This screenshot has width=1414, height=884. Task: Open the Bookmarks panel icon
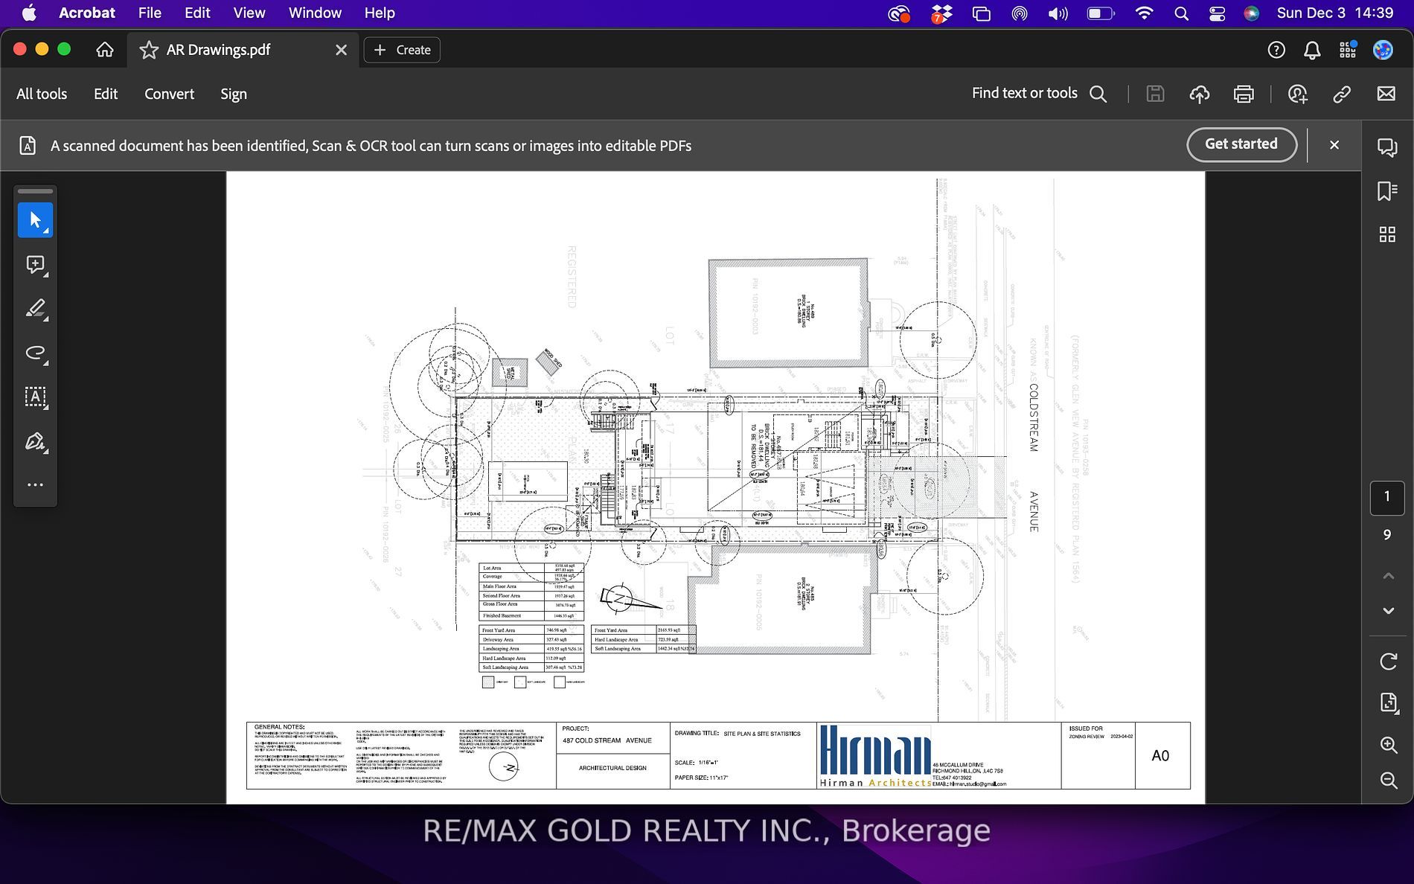click(x=1387, y=191)
